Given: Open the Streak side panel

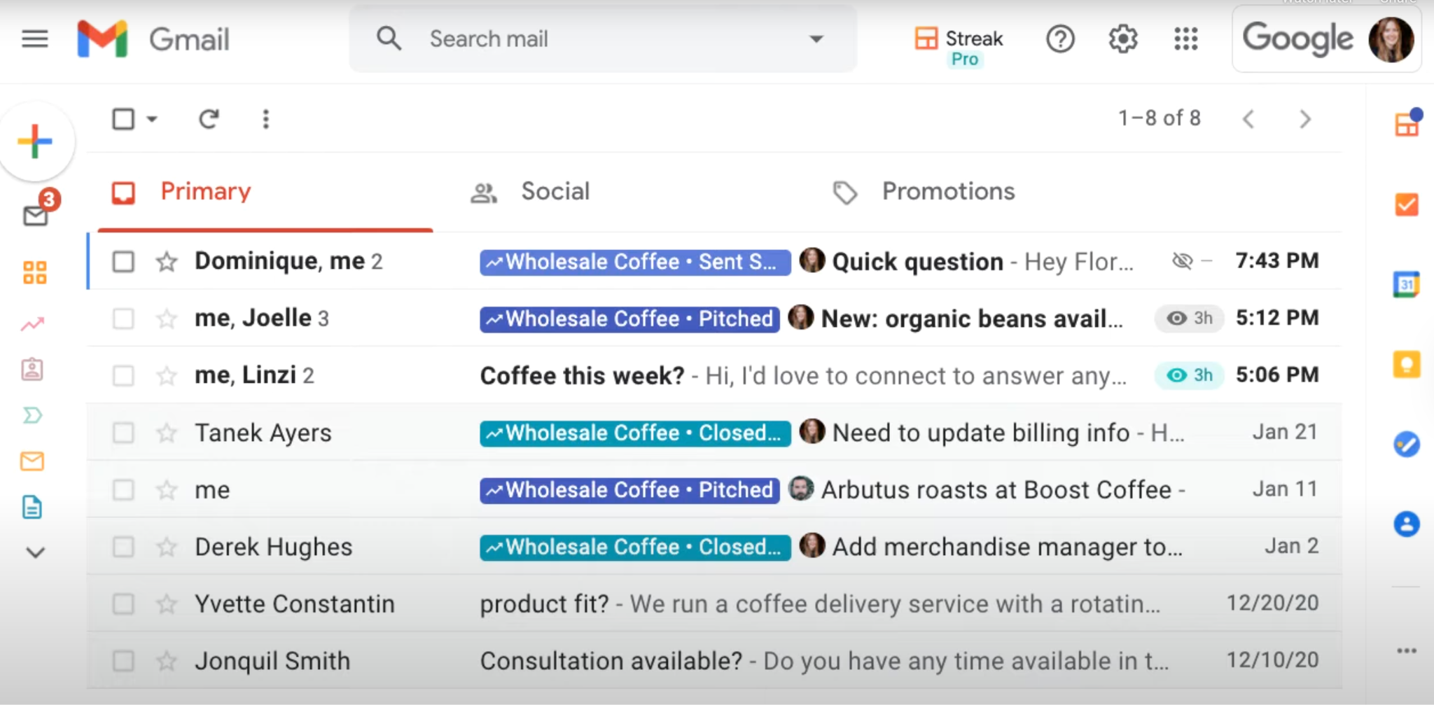Looking at the screenshot, I should coord(1407,125).
